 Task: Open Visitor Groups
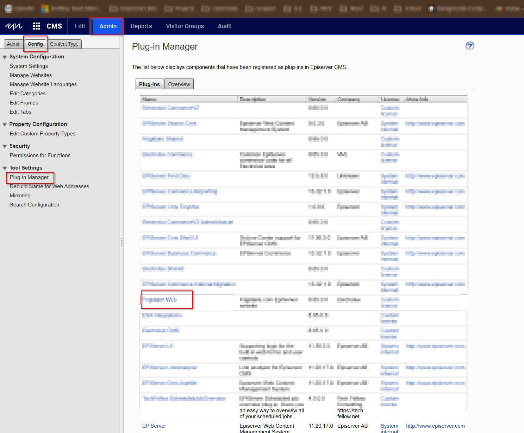click(185, 26)
